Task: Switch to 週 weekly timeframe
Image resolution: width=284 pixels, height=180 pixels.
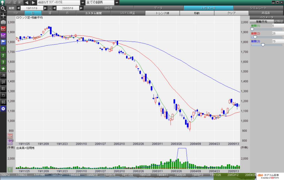Action: [x=50, y=13]
